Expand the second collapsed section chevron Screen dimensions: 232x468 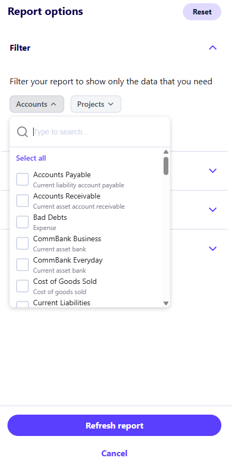click(x=213, y=210)
